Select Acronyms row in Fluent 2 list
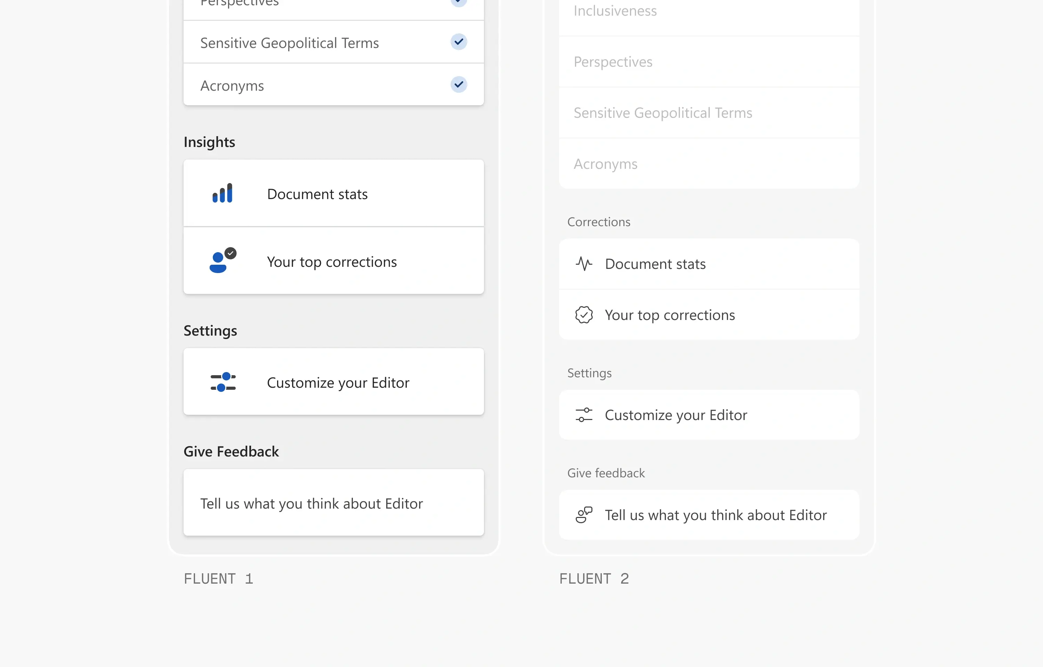The height and width of the screenshot is (667, 1043). (605, 164)
